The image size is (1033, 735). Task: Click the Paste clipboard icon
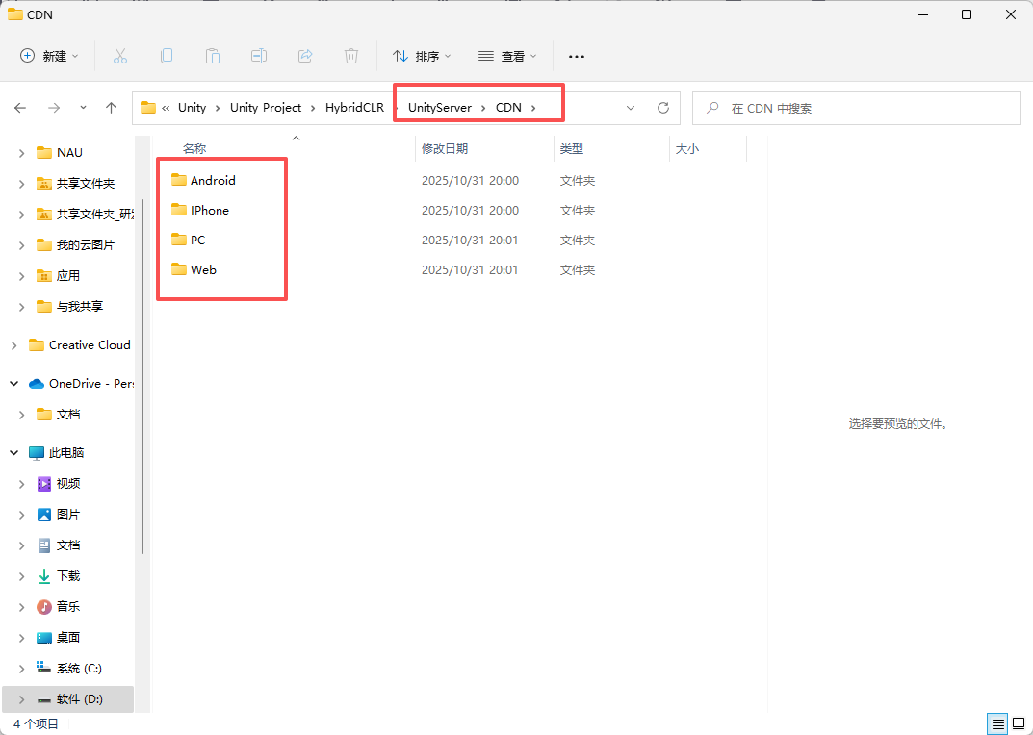pos(213,56)
